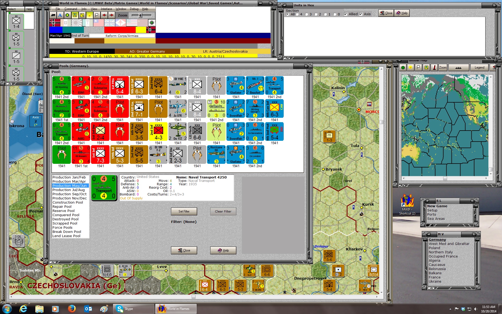Uncheck the Axis checkbox
Image resolution: width=502 pixels, height=314 pixels.
pyautogui.click(x=361, y=14)
